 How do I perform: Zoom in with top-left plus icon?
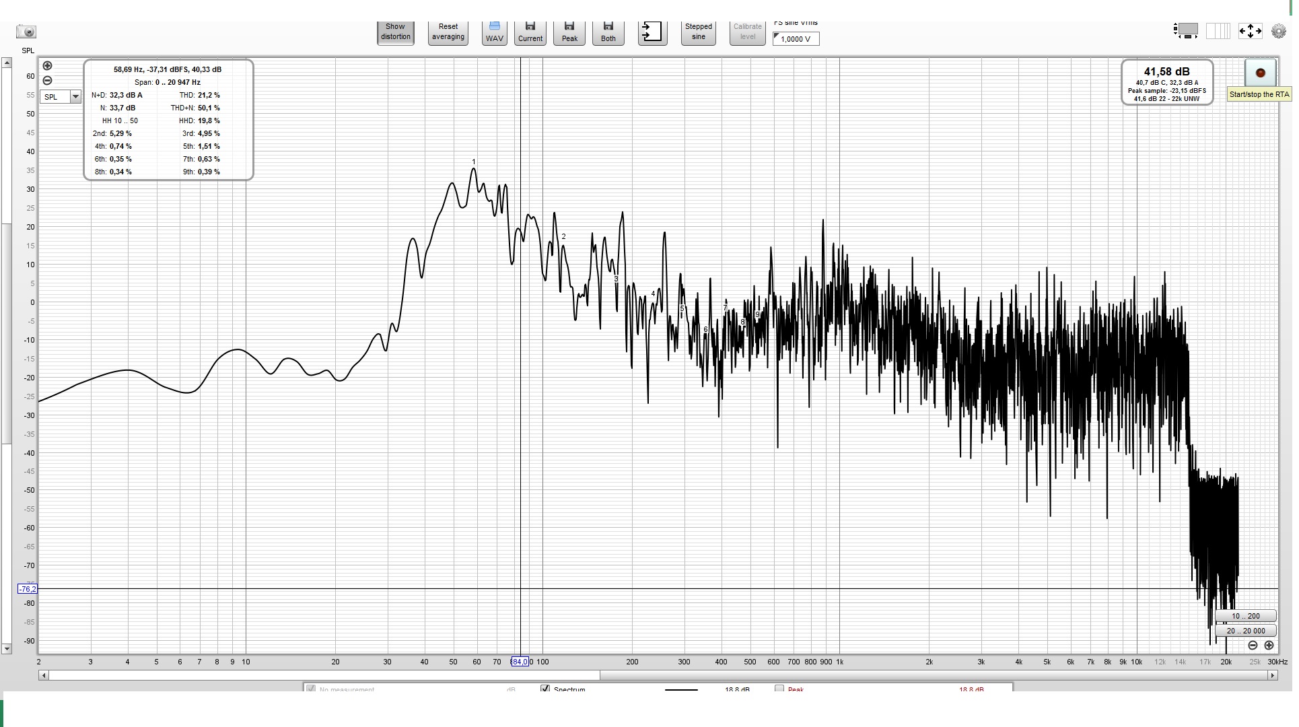(47, 66)
